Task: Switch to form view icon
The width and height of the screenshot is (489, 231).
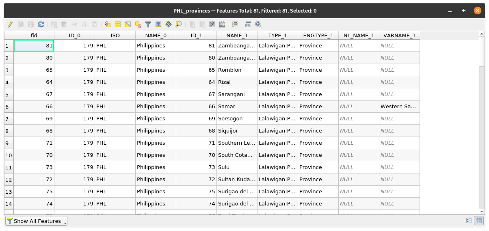Action: click(x=469, y=221)
